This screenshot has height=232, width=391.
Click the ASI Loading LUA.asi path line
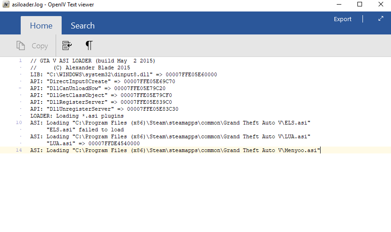point(170,136)
